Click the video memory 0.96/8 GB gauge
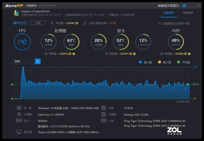The image size is (204, 141). point(143,42)
